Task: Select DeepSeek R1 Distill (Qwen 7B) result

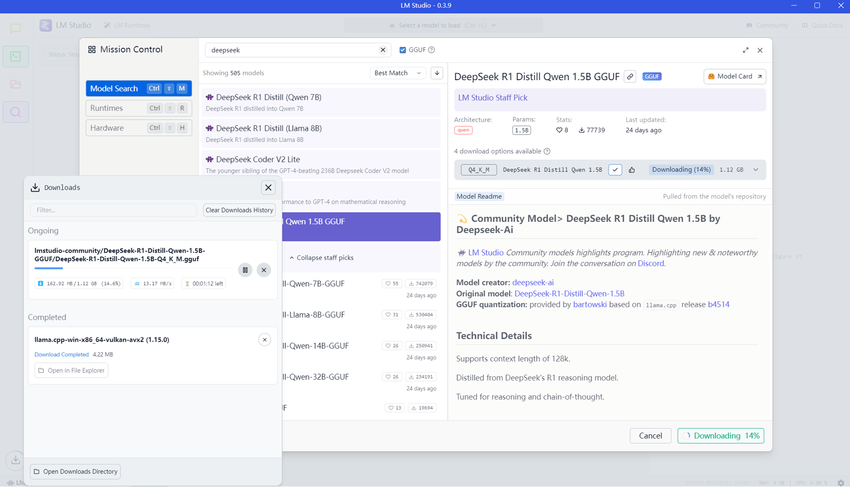Action: click(321, 102)
